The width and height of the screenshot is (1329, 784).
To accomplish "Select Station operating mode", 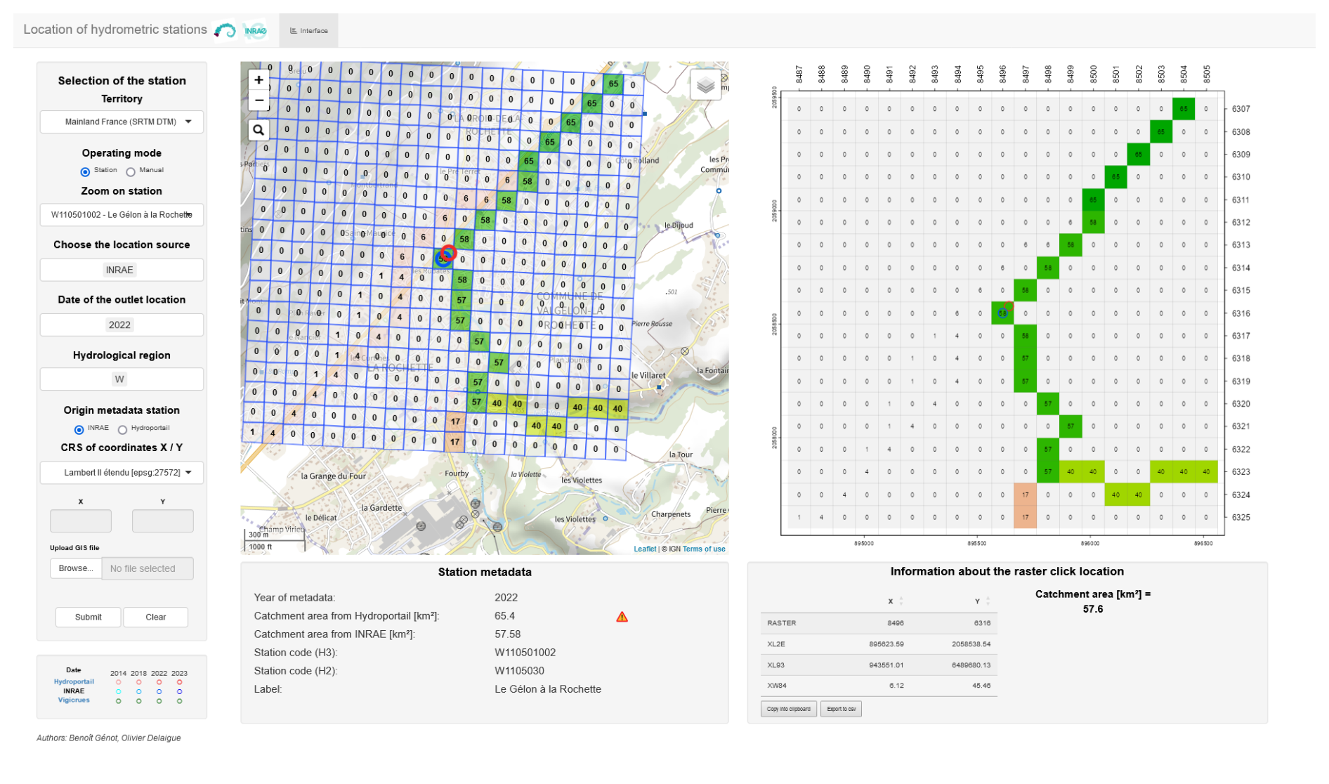I will click(86, 171).
